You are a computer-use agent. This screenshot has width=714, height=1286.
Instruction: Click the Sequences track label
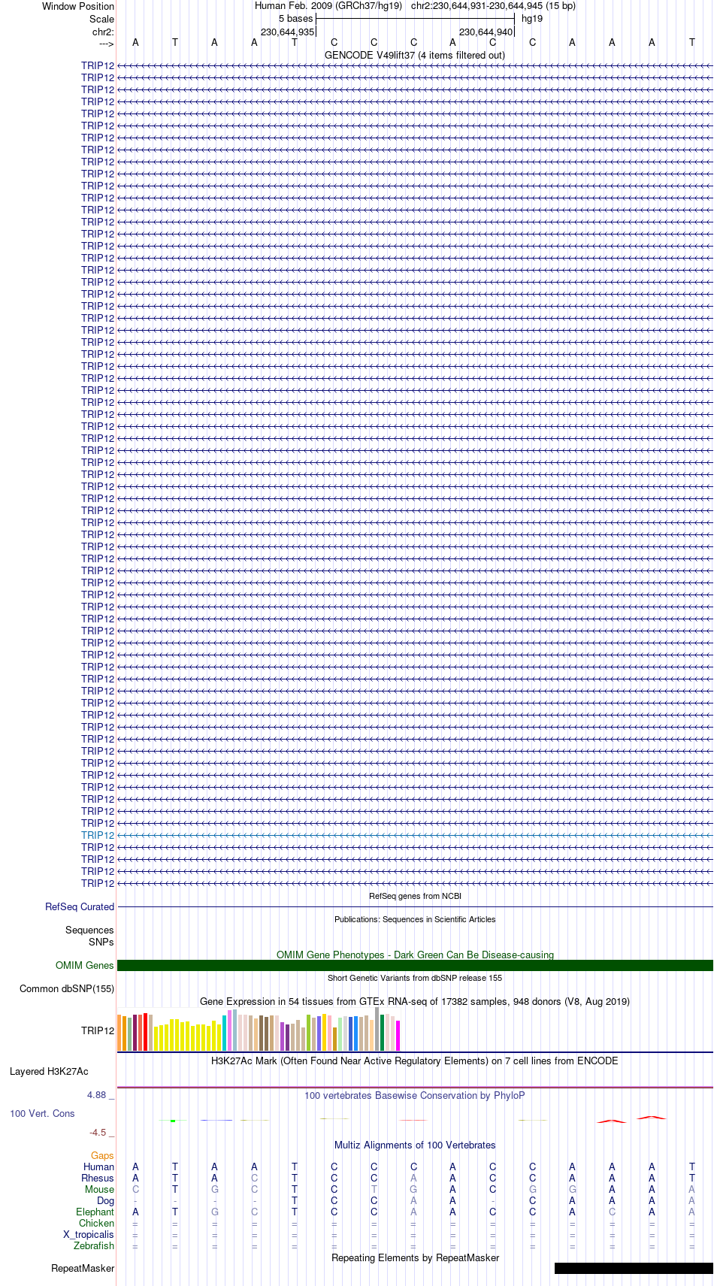point(89,930)
